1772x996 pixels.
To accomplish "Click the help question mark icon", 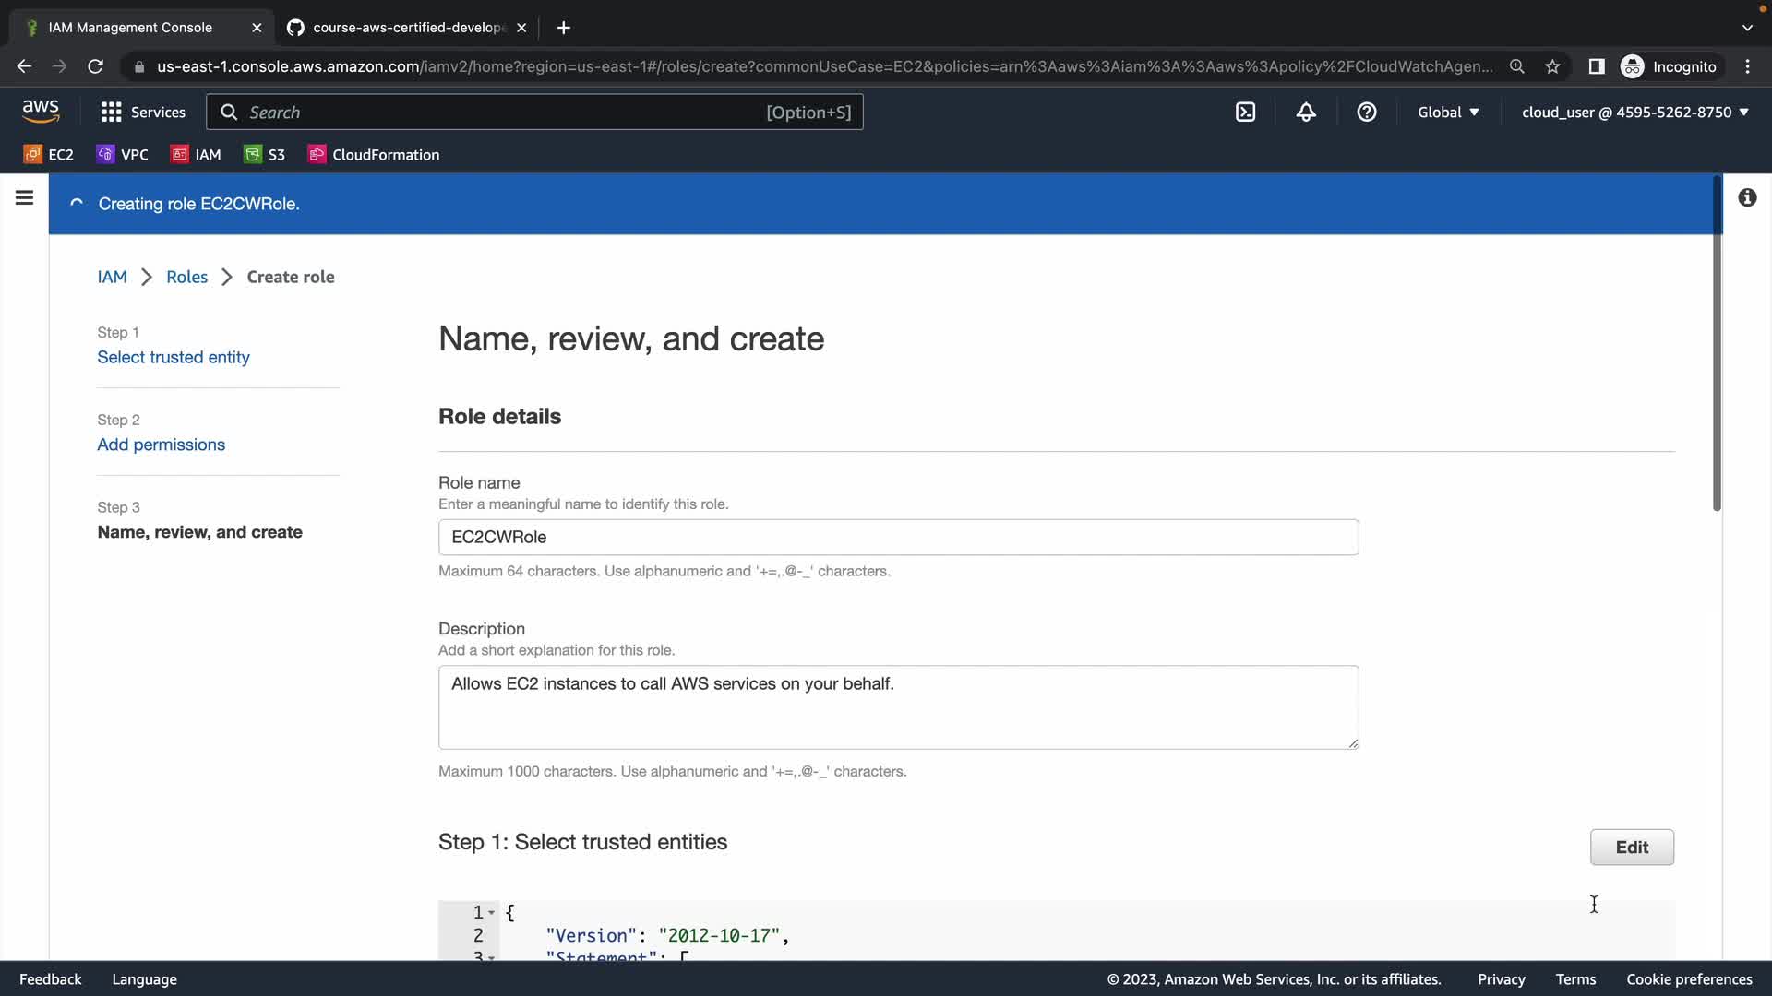I will pyautogui.click(x=1367, y=112).
